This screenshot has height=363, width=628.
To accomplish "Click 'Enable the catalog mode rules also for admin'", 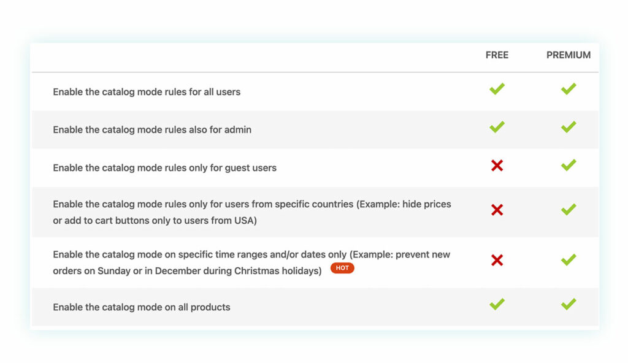I will pos(152,130).
